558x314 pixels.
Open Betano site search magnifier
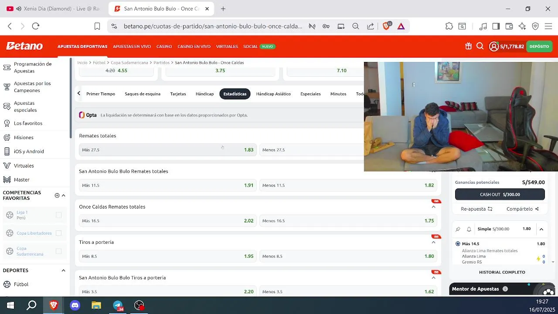[x=480, y=46]
